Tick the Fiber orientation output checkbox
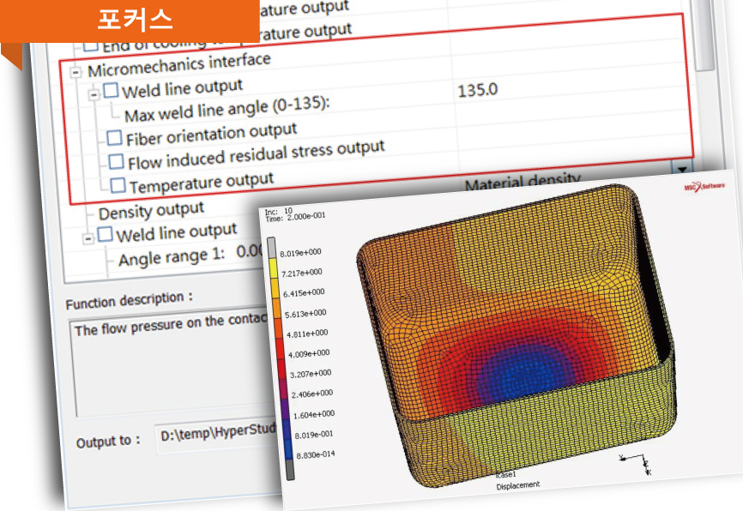 click(114, 138)
